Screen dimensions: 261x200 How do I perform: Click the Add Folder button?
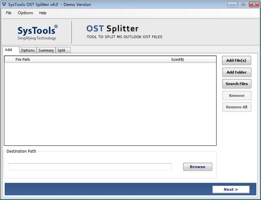coord(237,72)
